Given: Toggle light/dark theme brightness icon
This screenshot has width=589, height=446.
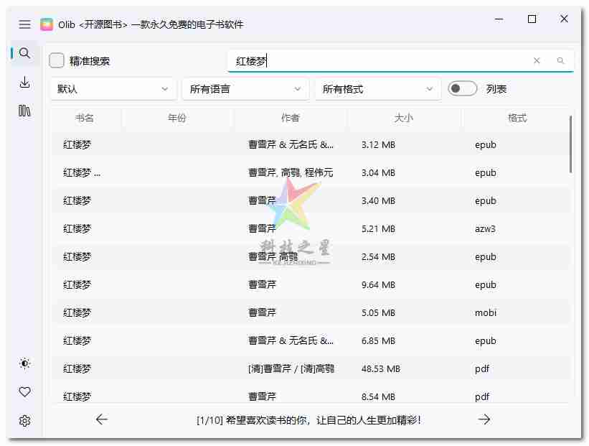Looking at the screenshot, I should tap(24, 363).
